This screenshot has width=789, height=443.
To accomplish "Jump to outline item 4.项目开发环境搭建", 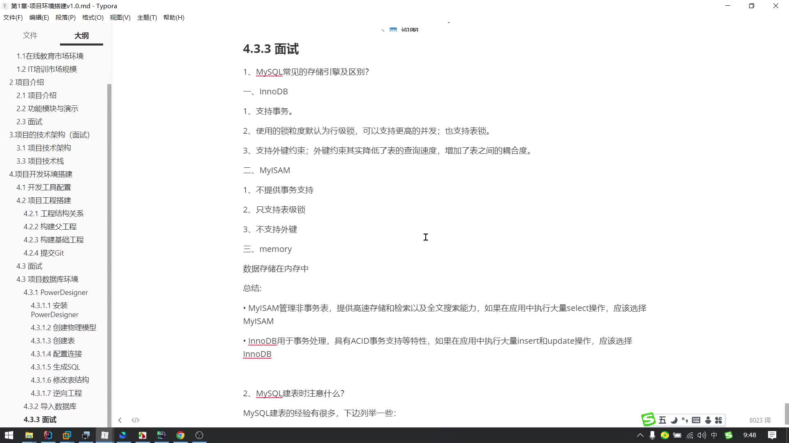I will (x=41, y=174).
